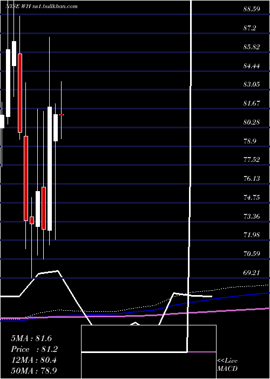Select the 73.36 price axis label
The height and width of the screenshot is (379, 270).
click(x=252, y=216)
